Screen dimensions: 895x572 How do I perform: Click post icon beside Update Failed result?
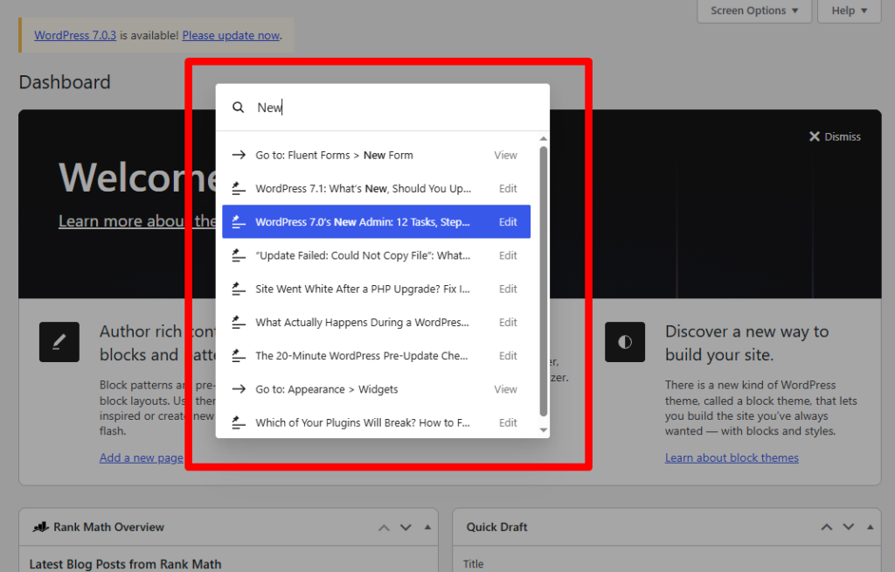239,255
